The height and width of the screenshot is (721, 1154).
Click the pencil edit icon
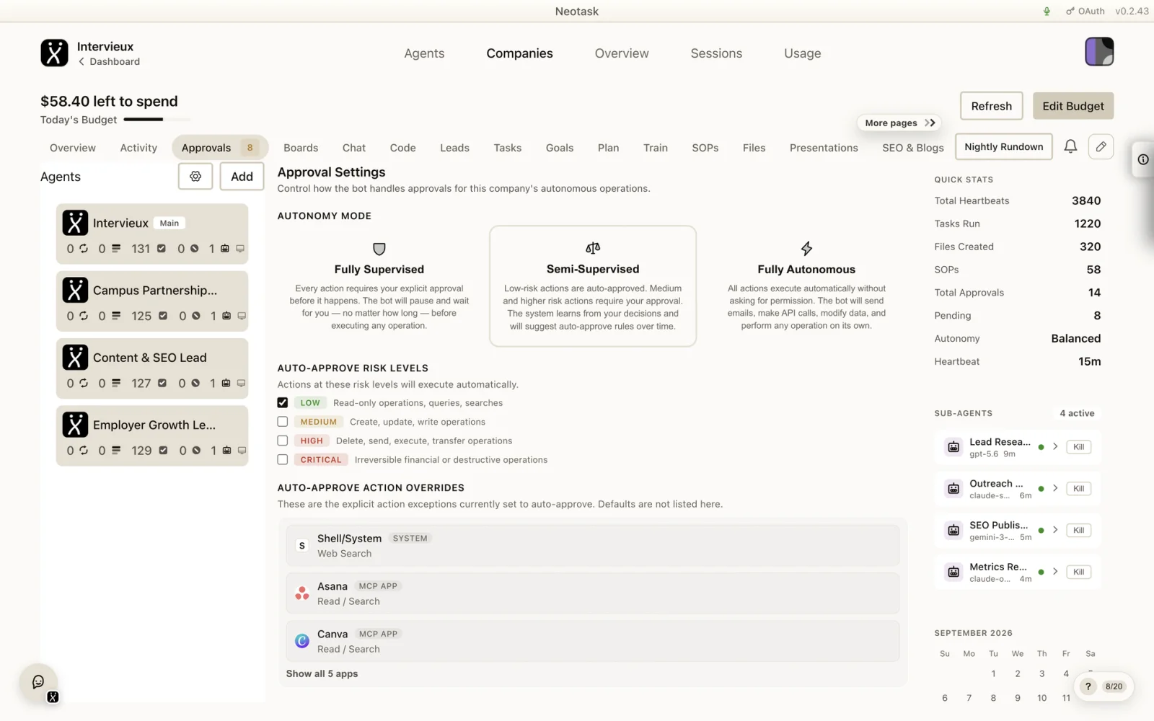(x=1101, y=146)
